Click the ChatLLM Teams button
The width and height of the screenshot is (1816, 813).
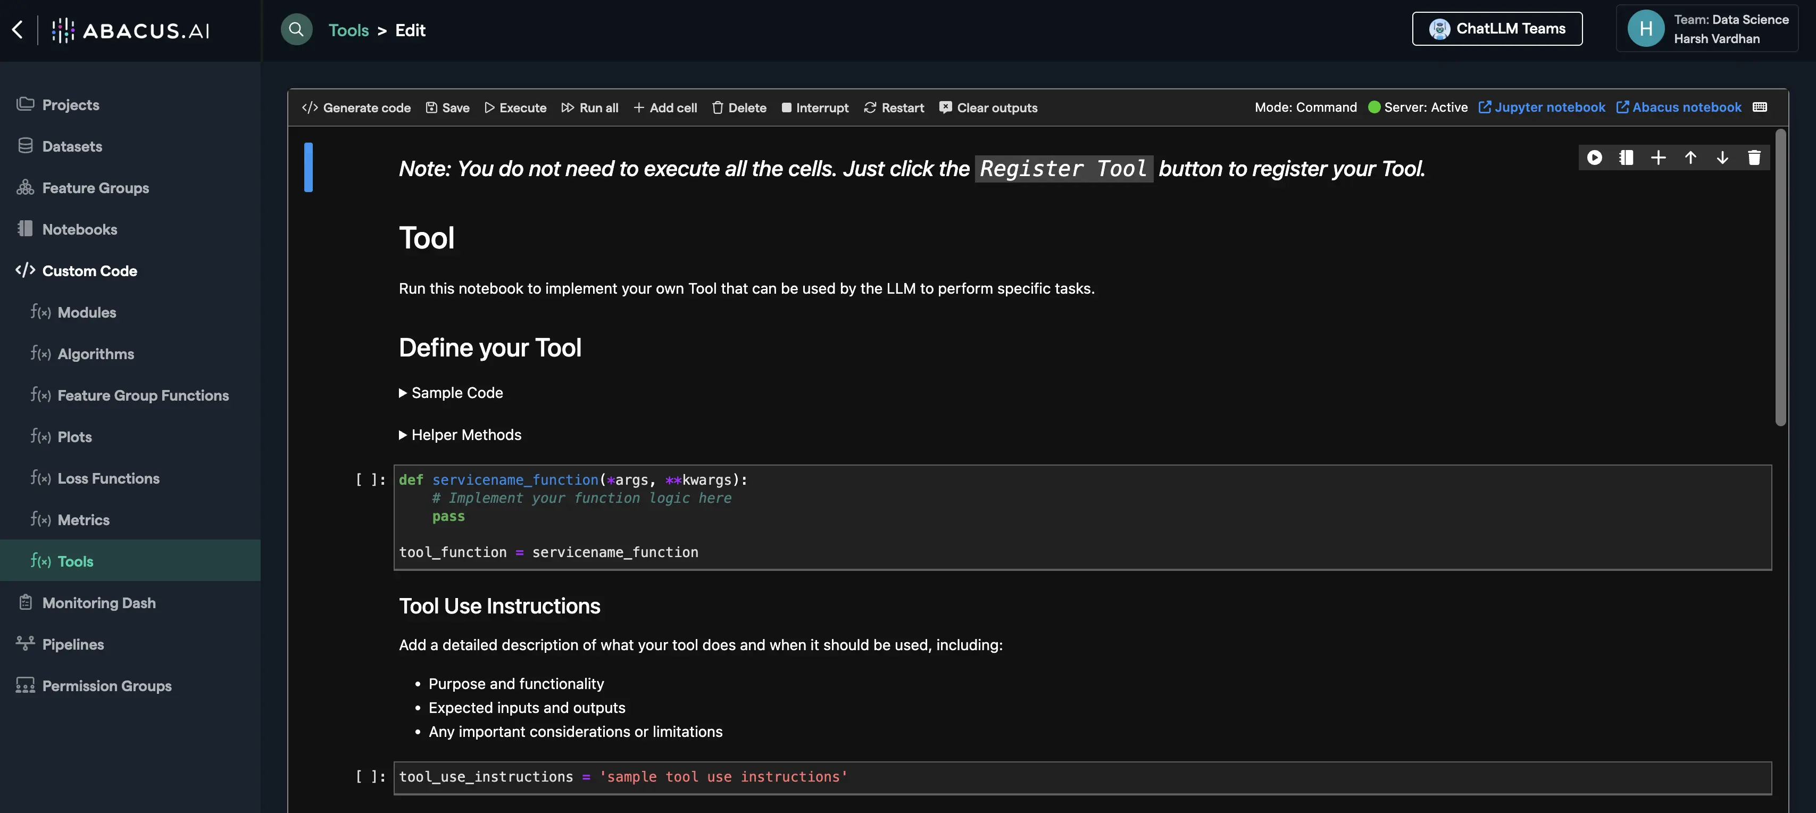pos(1497,29)
